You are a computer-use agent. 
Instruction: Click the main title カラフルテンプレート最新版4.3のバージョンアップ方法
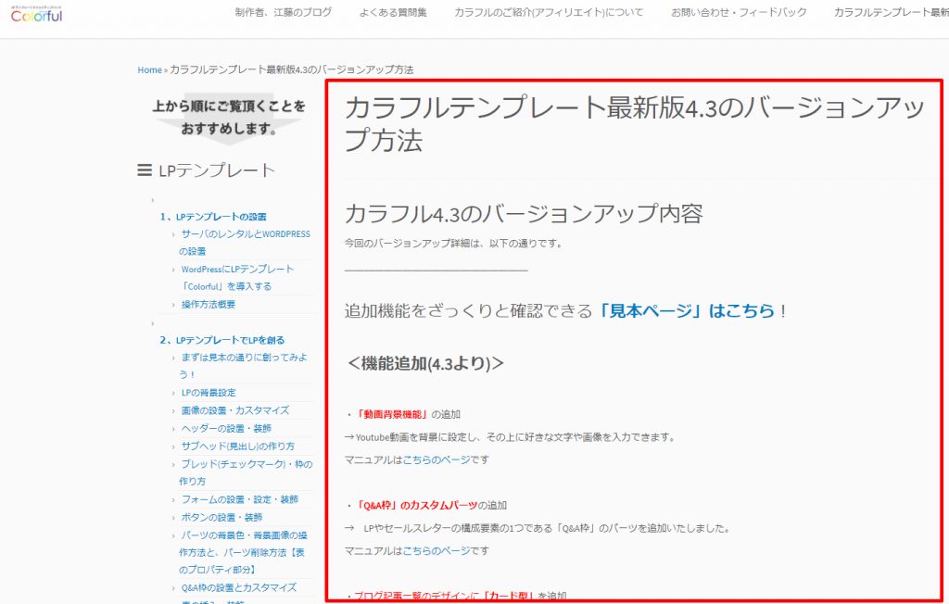(x=635, y=124)
